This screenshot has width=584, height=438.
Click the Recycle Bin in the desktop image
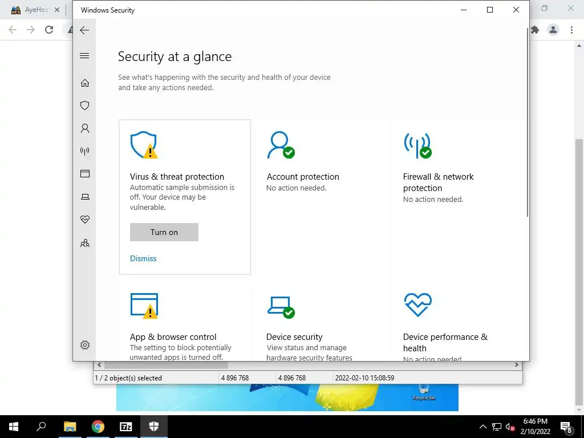(x=424, y=392)
